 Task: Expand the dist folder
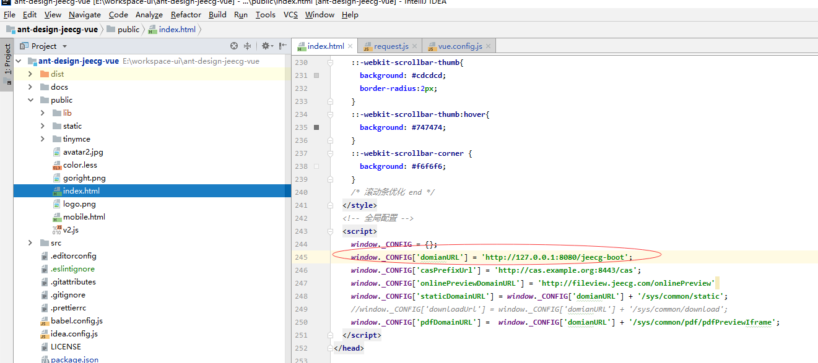(x=30, y=74)
